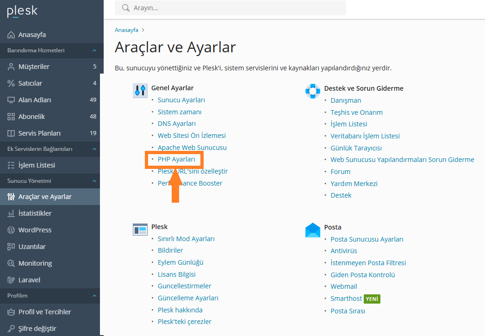485x336 pixels.
Task: Click the Destek ve Sorun Giderme lifebuoy icon
Action: tap(312, 91)
